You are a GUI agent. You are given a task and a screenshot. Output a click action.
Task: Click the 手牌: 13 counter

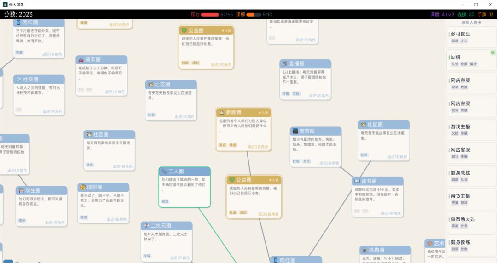[x=485, y=14]
